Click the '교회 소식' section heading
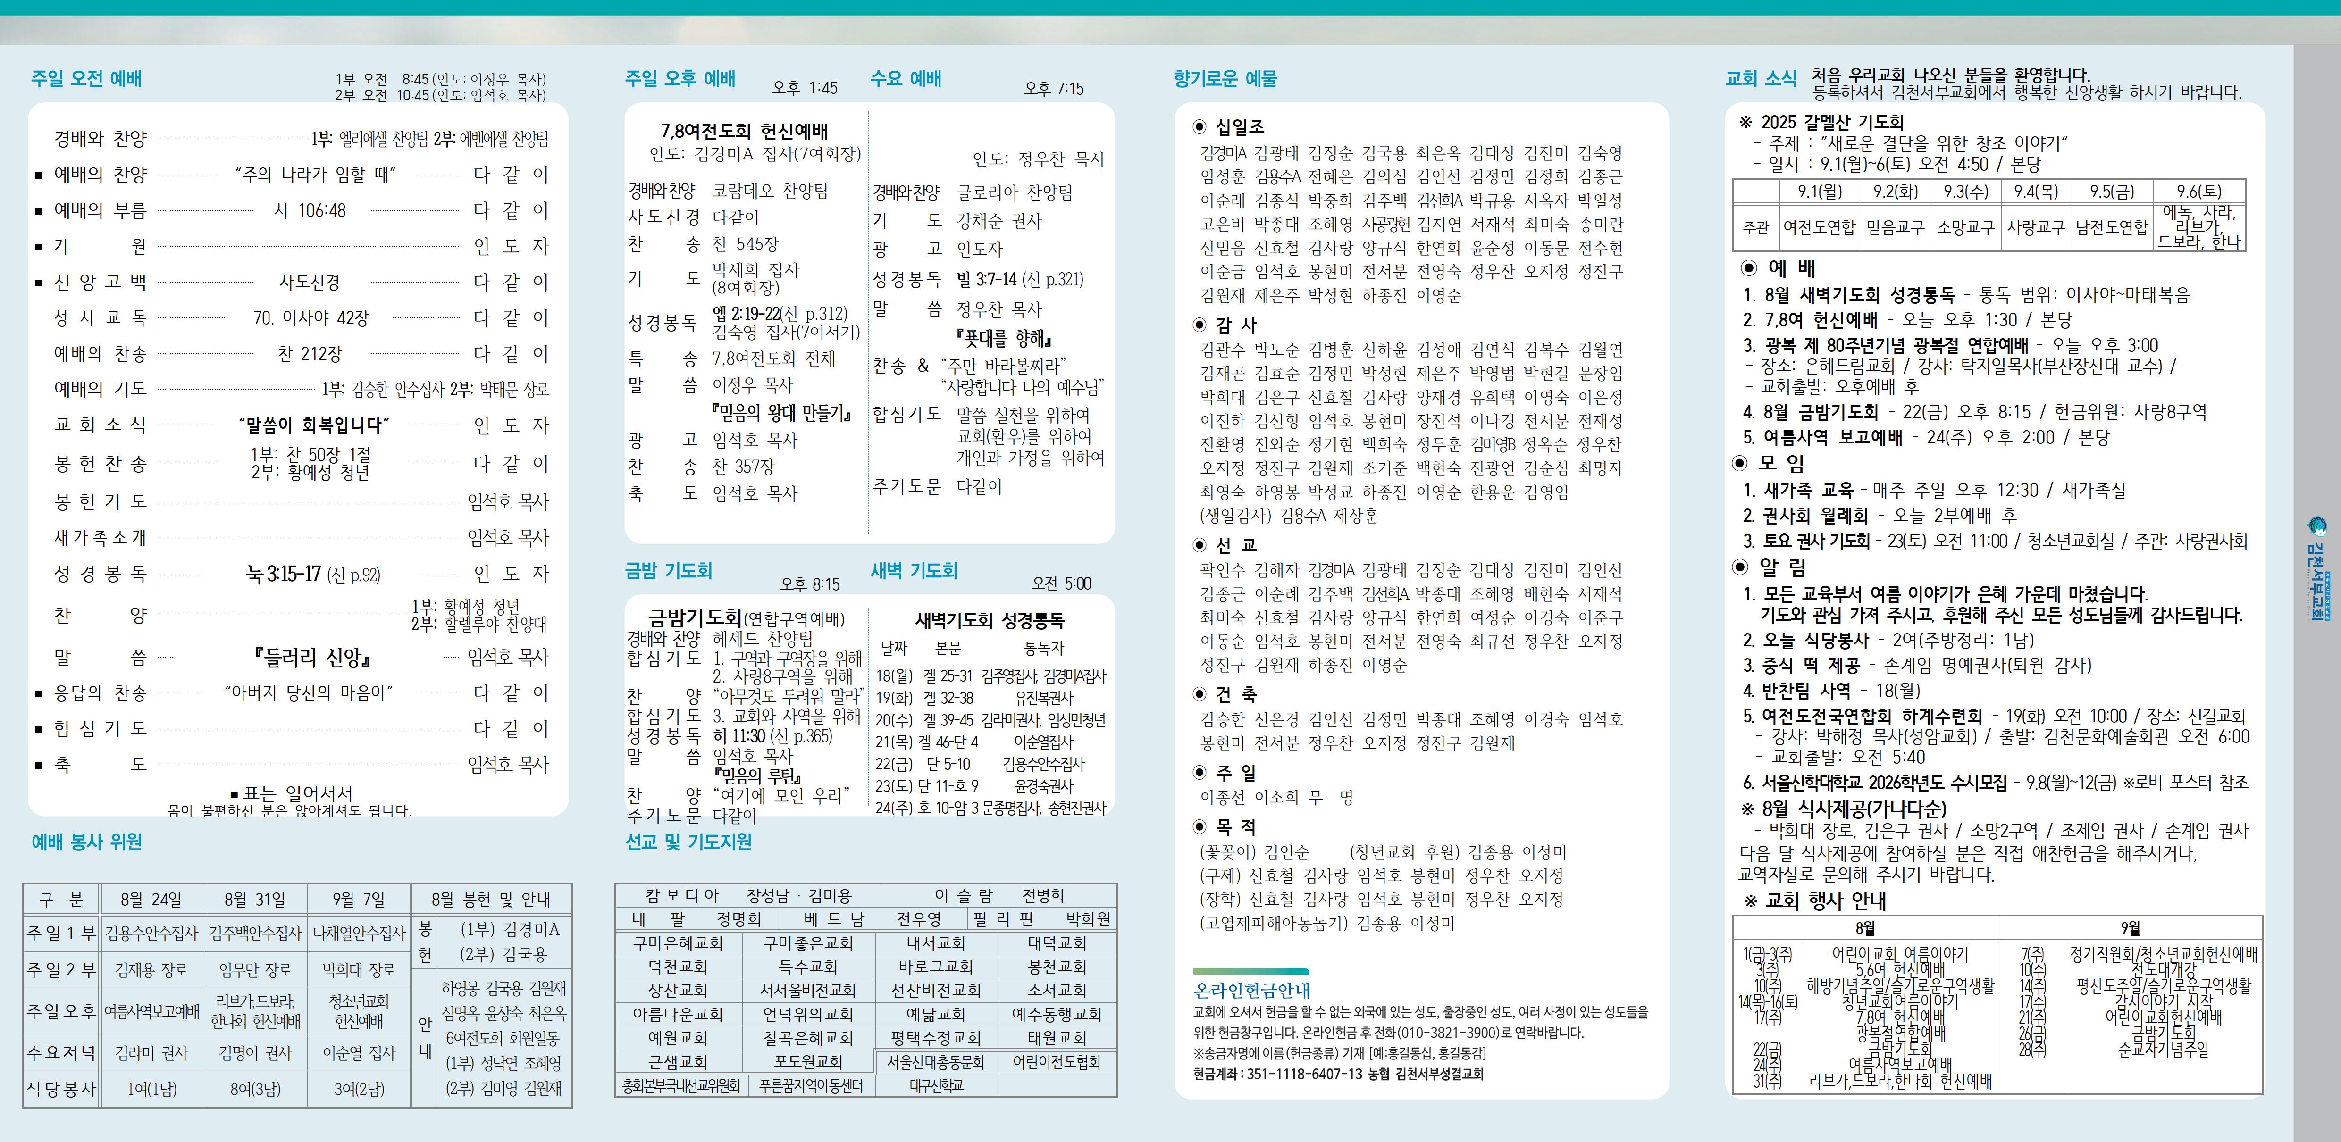This screenshot has height=1142, width=2341. tap(1760, 78)
